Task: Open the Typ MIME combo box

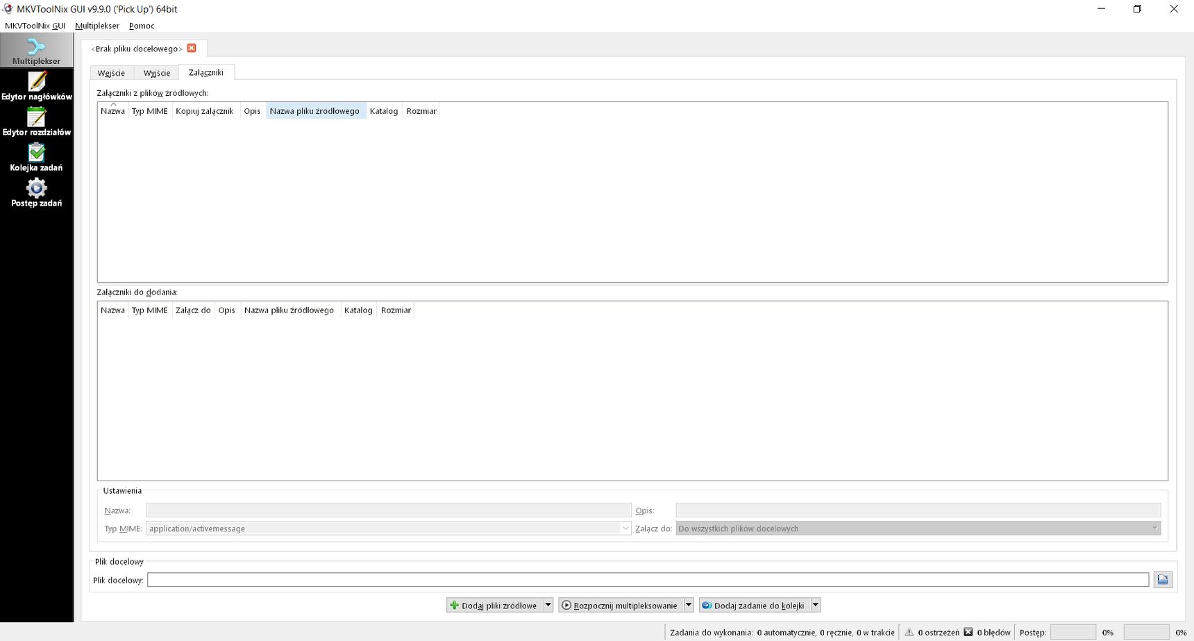Action: pyautogui.click(x=388, y=528)
